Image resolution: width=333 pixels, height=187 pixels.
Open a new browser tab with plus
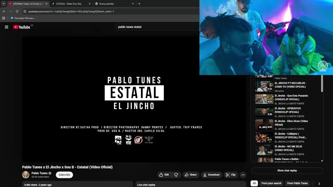click(139, 4)
